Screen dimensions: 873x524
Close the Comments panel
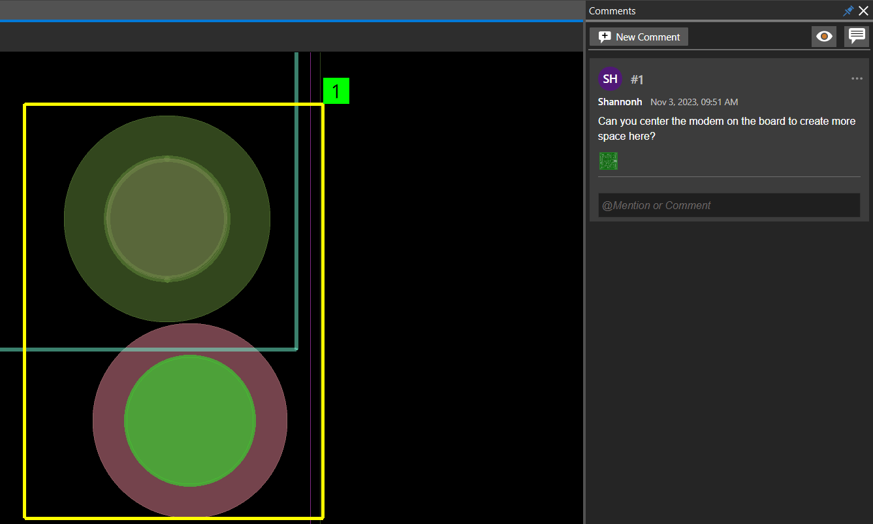(x=863, y=11)
